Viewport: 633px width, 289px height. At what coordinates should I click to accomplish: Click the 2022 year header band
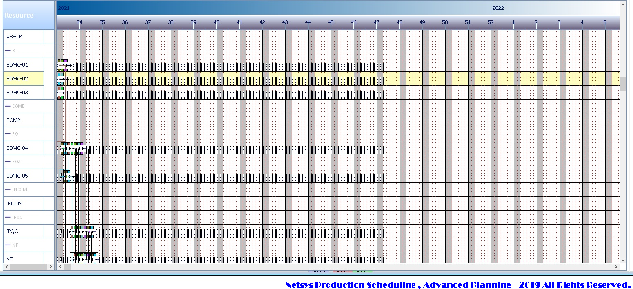(x=555, y=8)
